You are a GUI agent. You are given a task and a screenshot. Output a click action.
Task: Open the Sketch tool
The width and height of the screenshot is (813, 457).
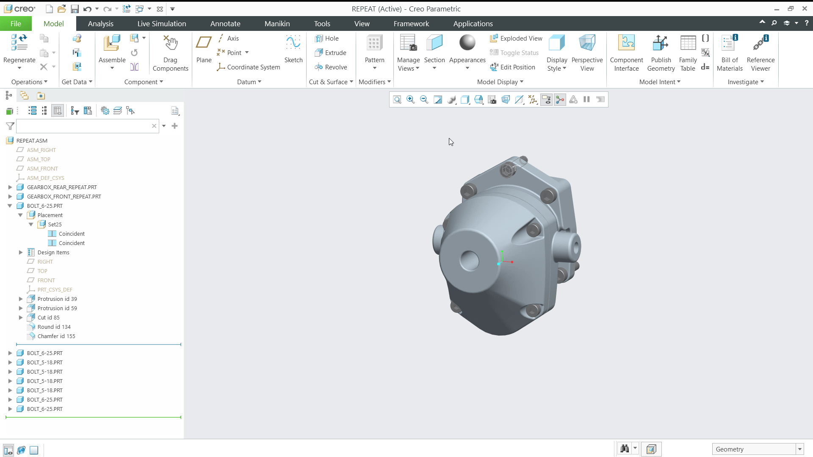click(293, 49)
